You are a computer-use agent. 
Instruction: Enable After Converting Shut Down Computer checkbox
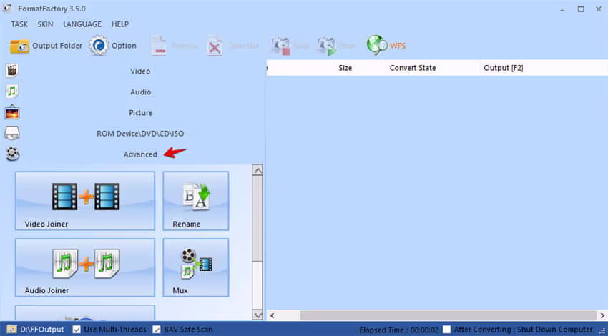pyautogui.click(x=446, y=330)
